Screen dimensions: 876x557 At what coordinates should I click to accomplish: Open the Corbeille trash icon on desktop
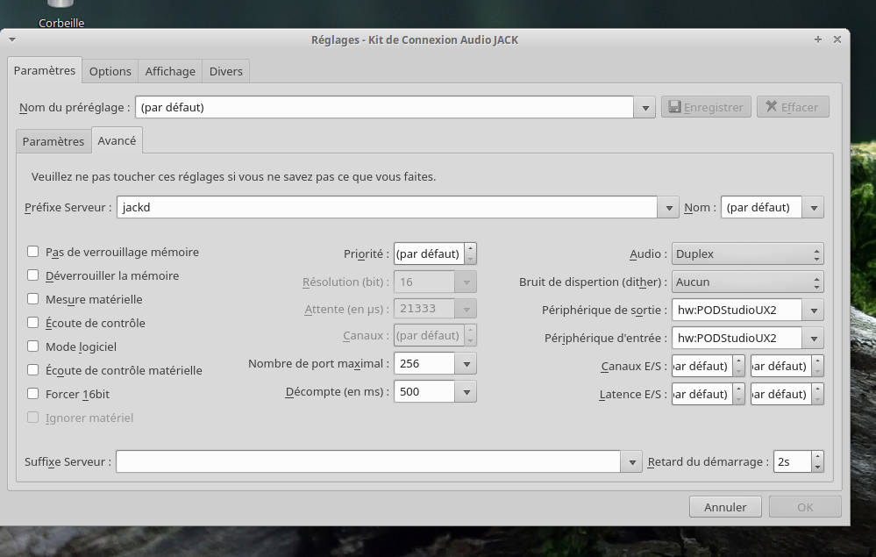61,12
